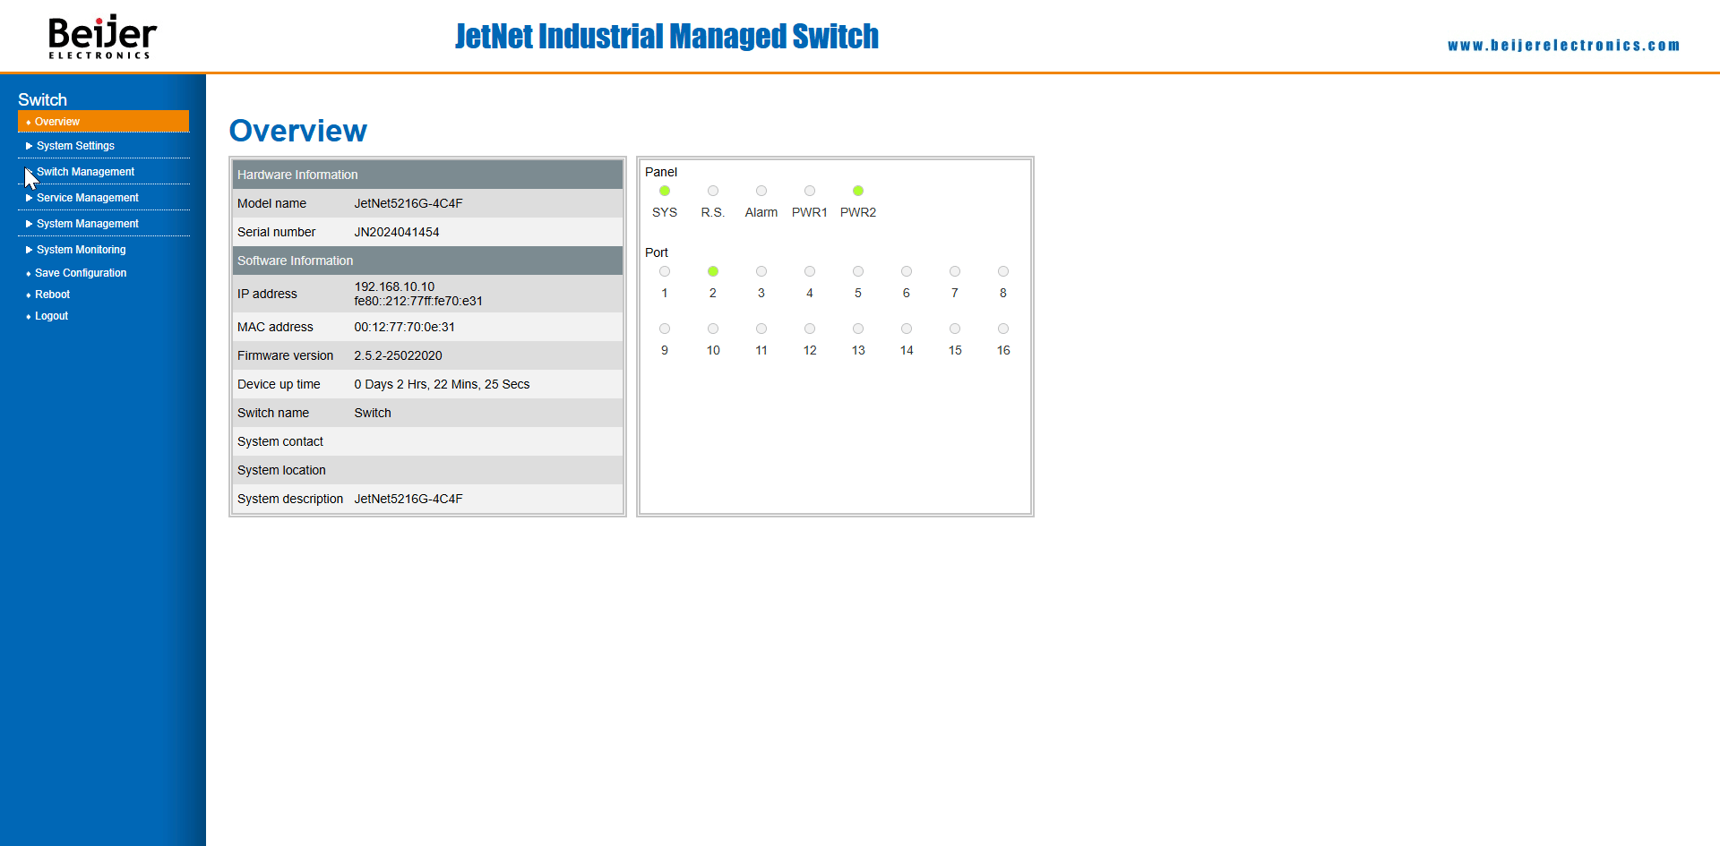Click model name value in the Model name row
Viewport: 1720px width, 846px height.
(408, 203)
